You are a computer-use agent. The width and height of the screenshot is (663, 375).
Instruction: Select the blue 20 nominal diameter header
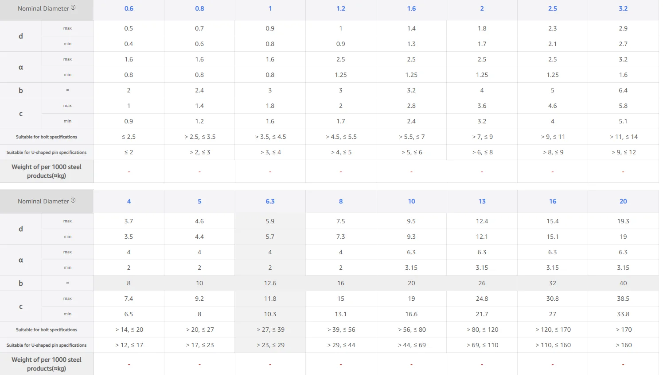[x=623, y=201]
